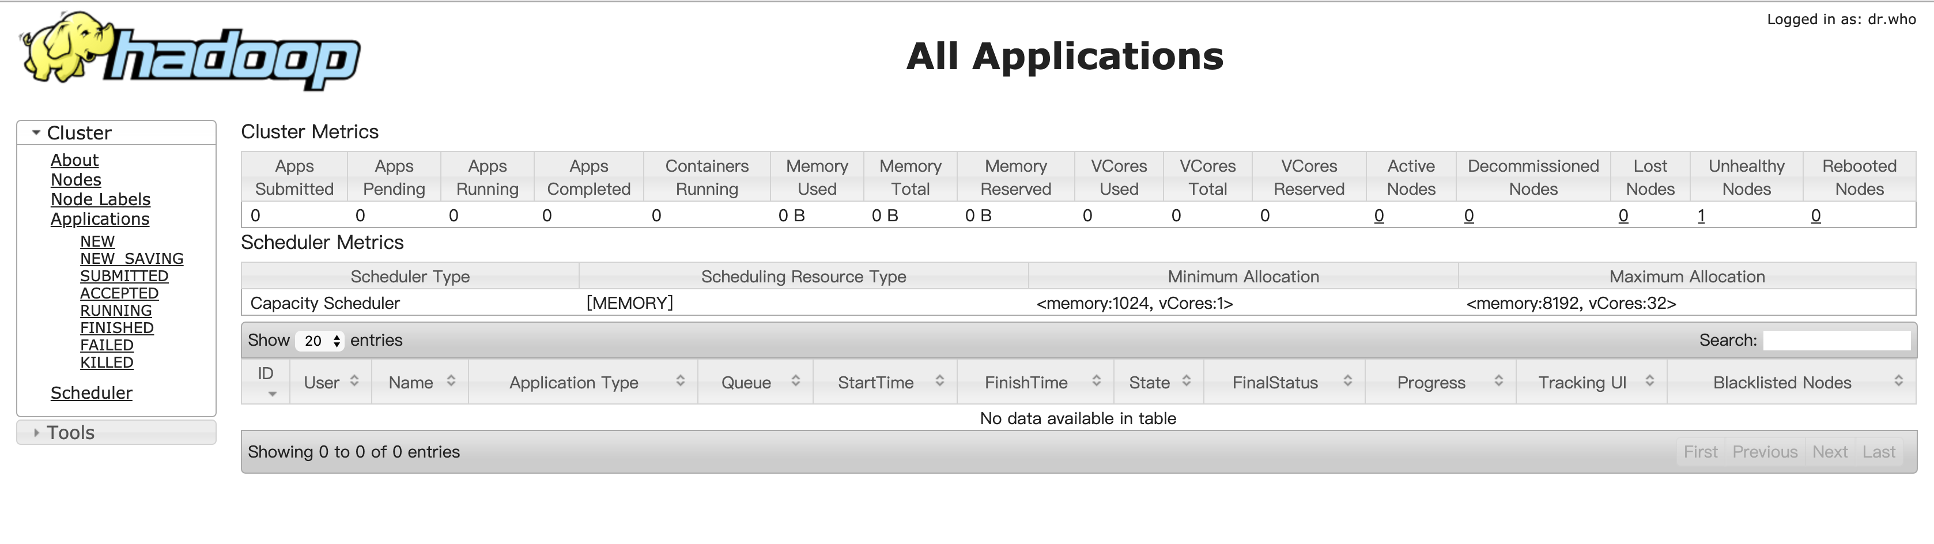The height and width of the screenshot is (544, 1934).
Task: Sort by User column sort icon
Action: [354, 381]
